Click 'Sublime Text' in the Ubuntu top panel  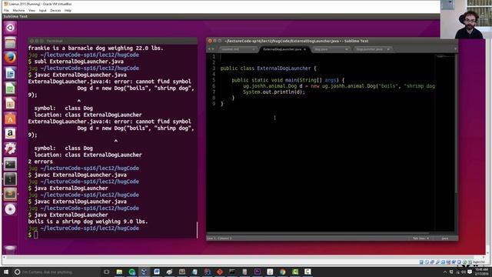15,16
